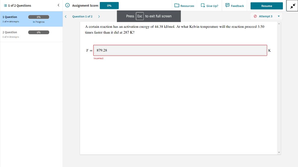
Task: Click the info icon beside Assignment Score
Action: point(67,5)
